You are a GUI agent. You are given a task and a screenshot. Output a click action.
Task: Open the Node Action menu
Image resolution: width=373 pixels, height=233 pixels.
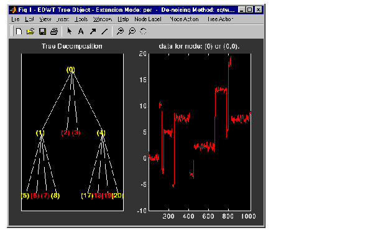click(184, 19)
